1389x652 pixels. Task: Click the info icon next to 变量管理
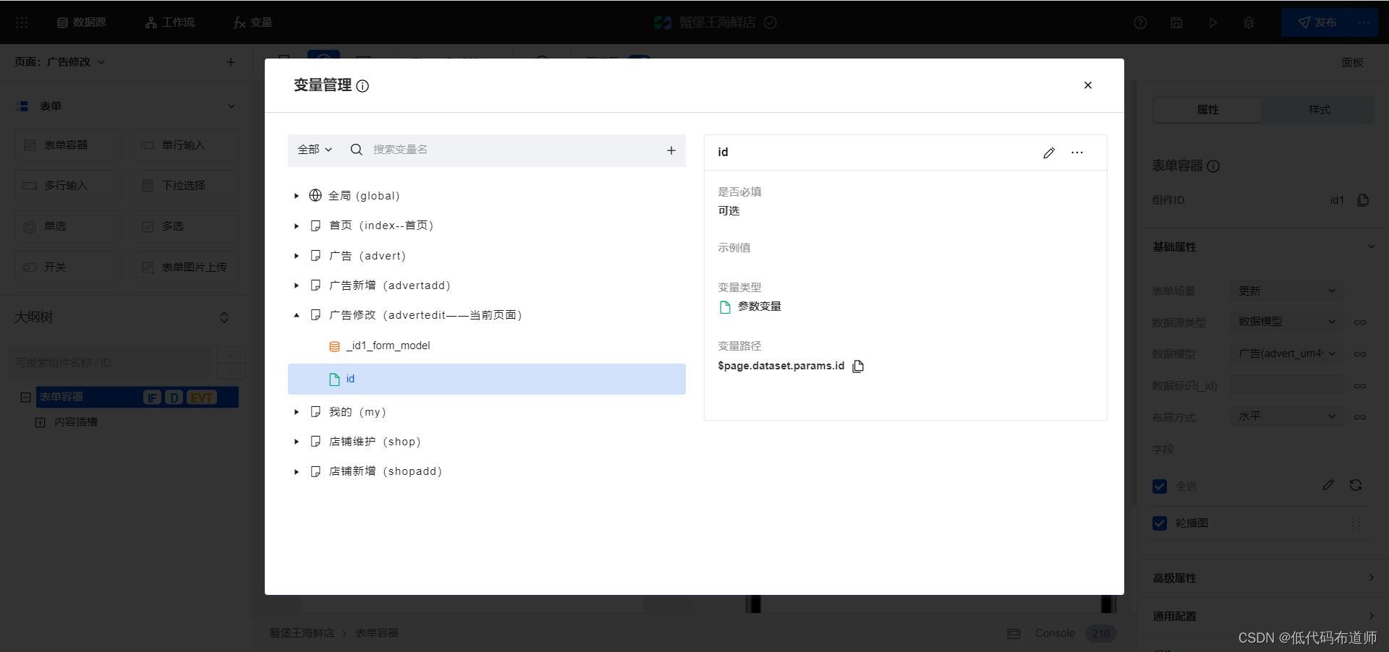363,86
